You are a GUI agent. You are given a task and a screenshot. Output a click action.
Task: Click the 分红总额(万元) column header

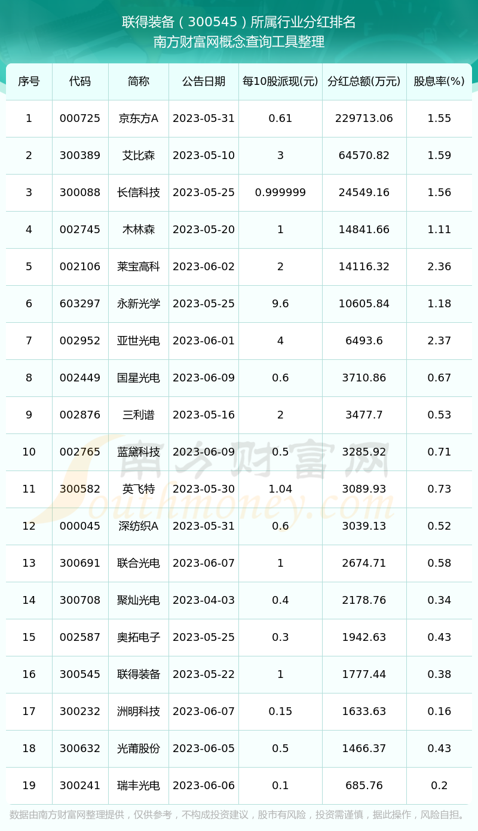pyautogui.click(x=364, y=81)
